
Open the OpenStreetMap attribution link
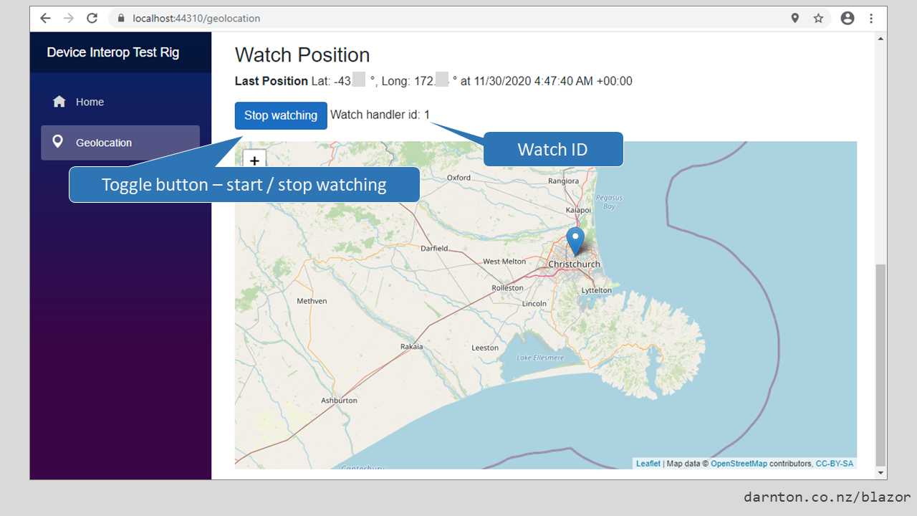(x=739, y=464)
